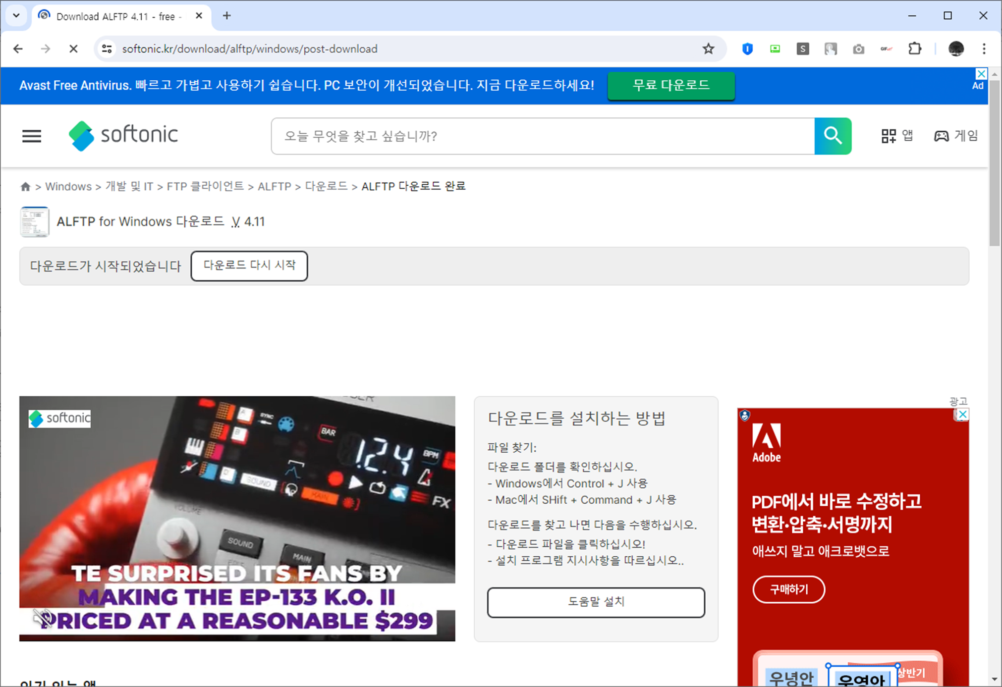This screenshot has height=687, width=1002.
Task: Click the ALFTP program icon thumbnail
Action: [x=34, y=221]
